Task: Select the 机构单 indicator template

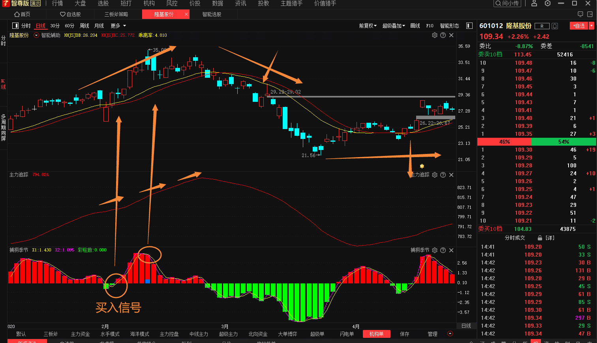Action: click(376, 334)
